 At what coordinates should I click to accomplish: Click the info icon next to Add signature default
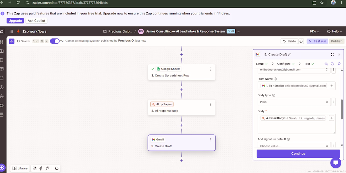coord(288,139)
